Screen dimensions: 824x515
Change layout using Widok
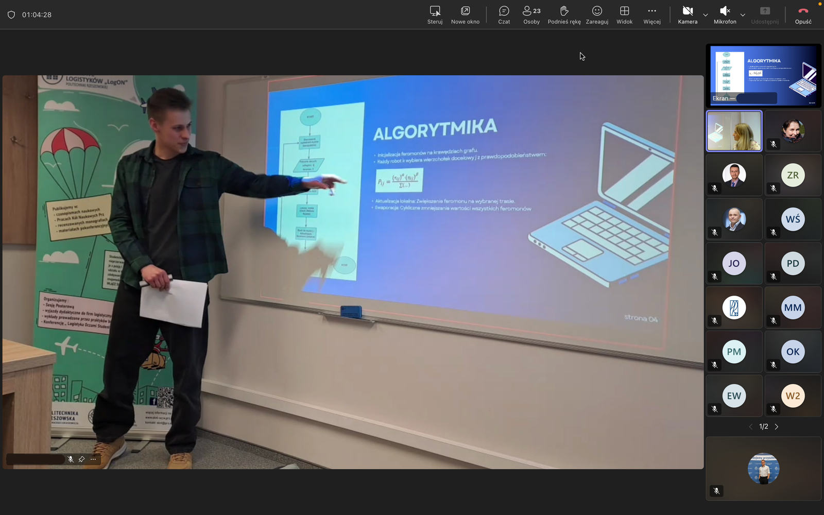pyautogui.click(x=624, y=14)
